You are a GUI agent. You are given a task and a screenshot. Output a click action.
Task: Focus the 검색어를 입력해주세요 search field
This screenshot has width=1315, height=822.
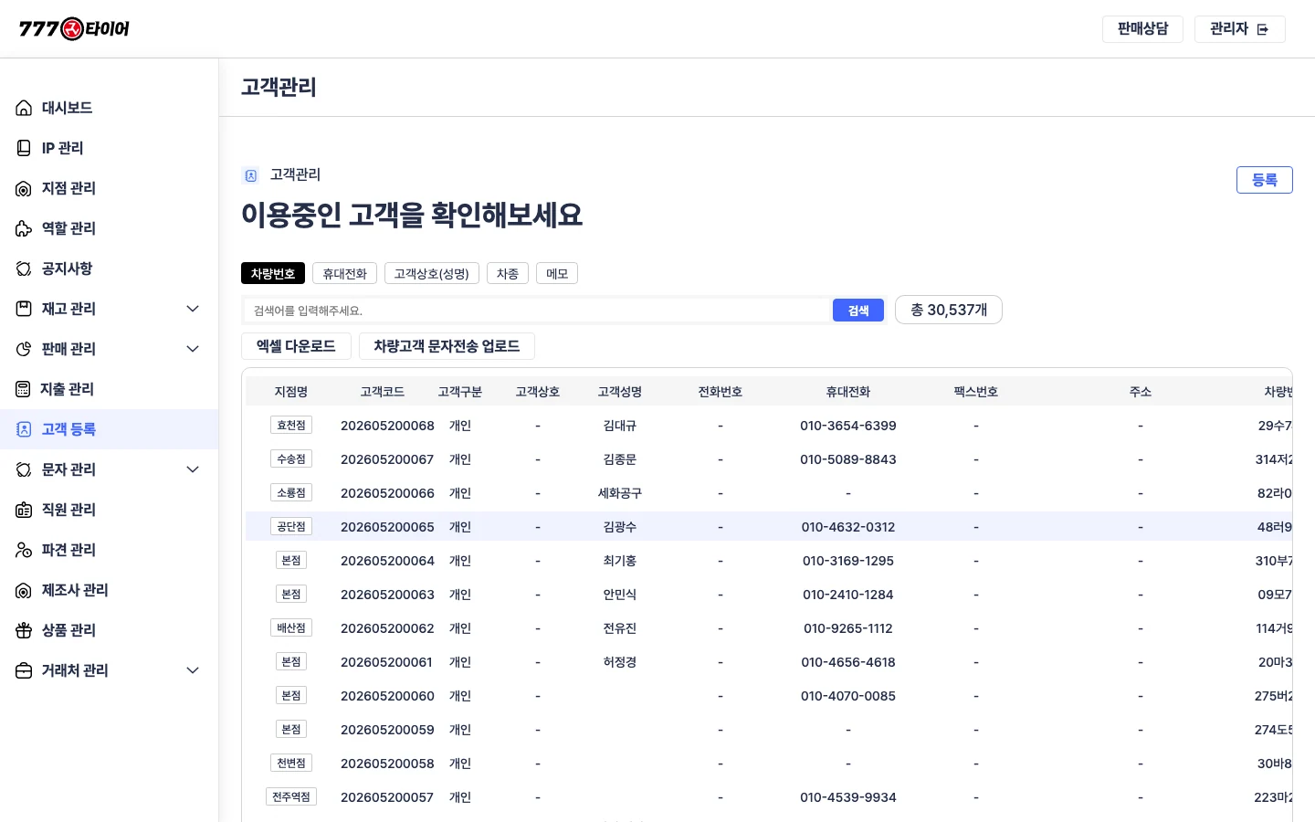click(x=537, y=311)
